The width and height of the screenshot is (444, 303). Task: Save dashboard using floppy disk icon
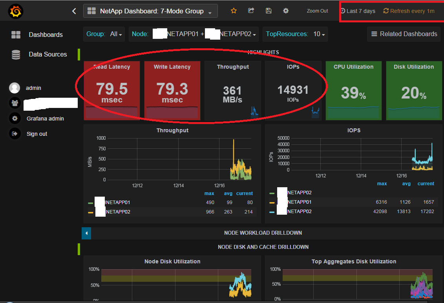[x=269, y=11]
